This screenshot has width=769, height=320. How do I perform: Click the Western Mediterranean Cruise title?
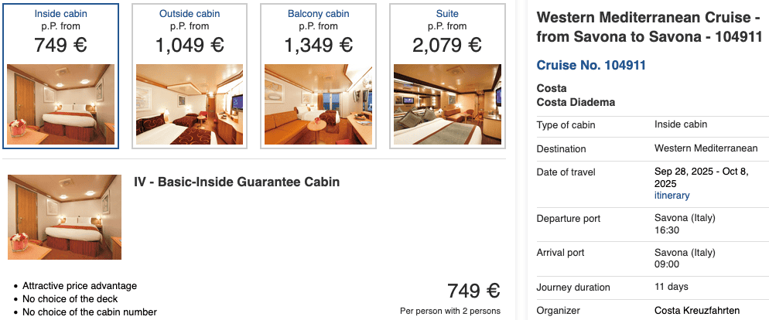pyautogui.click(x=649, y=27)
